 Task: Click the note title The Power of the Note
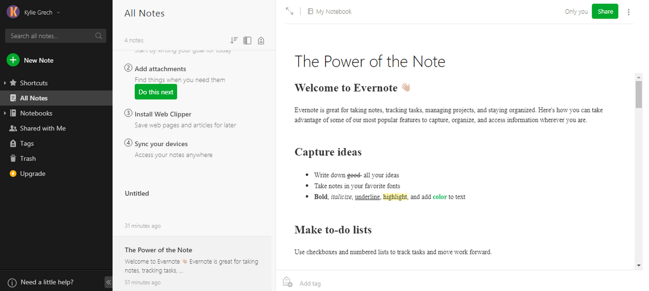pos(370,61)
